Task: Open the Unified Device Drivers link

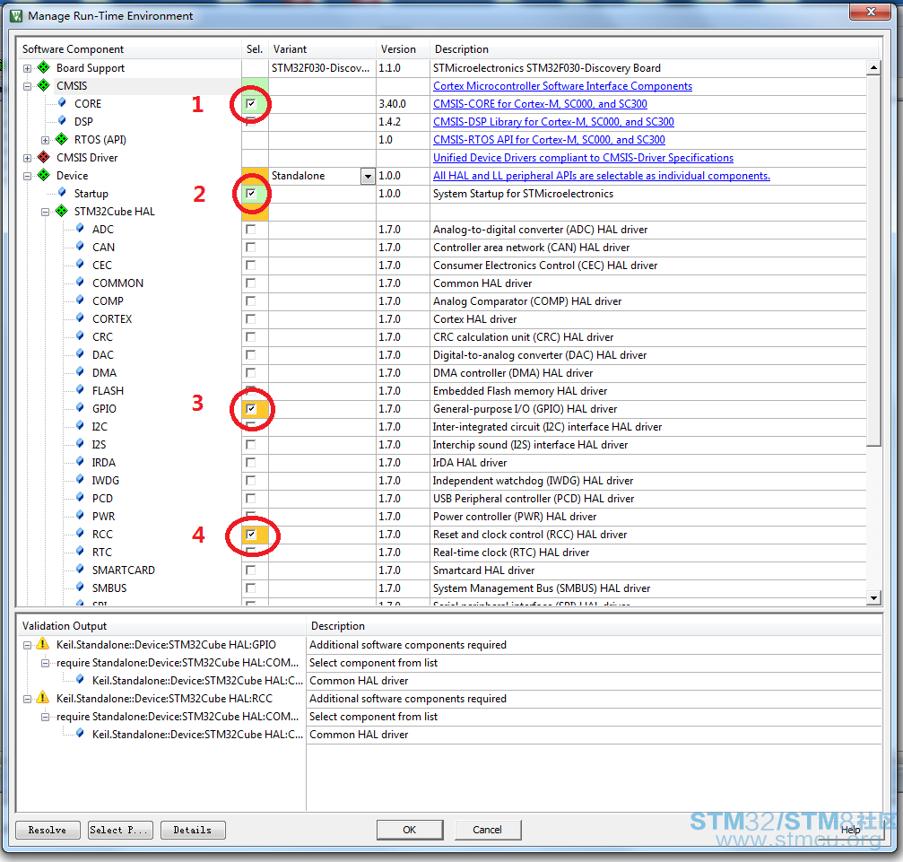Action: click(x=584, y=157)
